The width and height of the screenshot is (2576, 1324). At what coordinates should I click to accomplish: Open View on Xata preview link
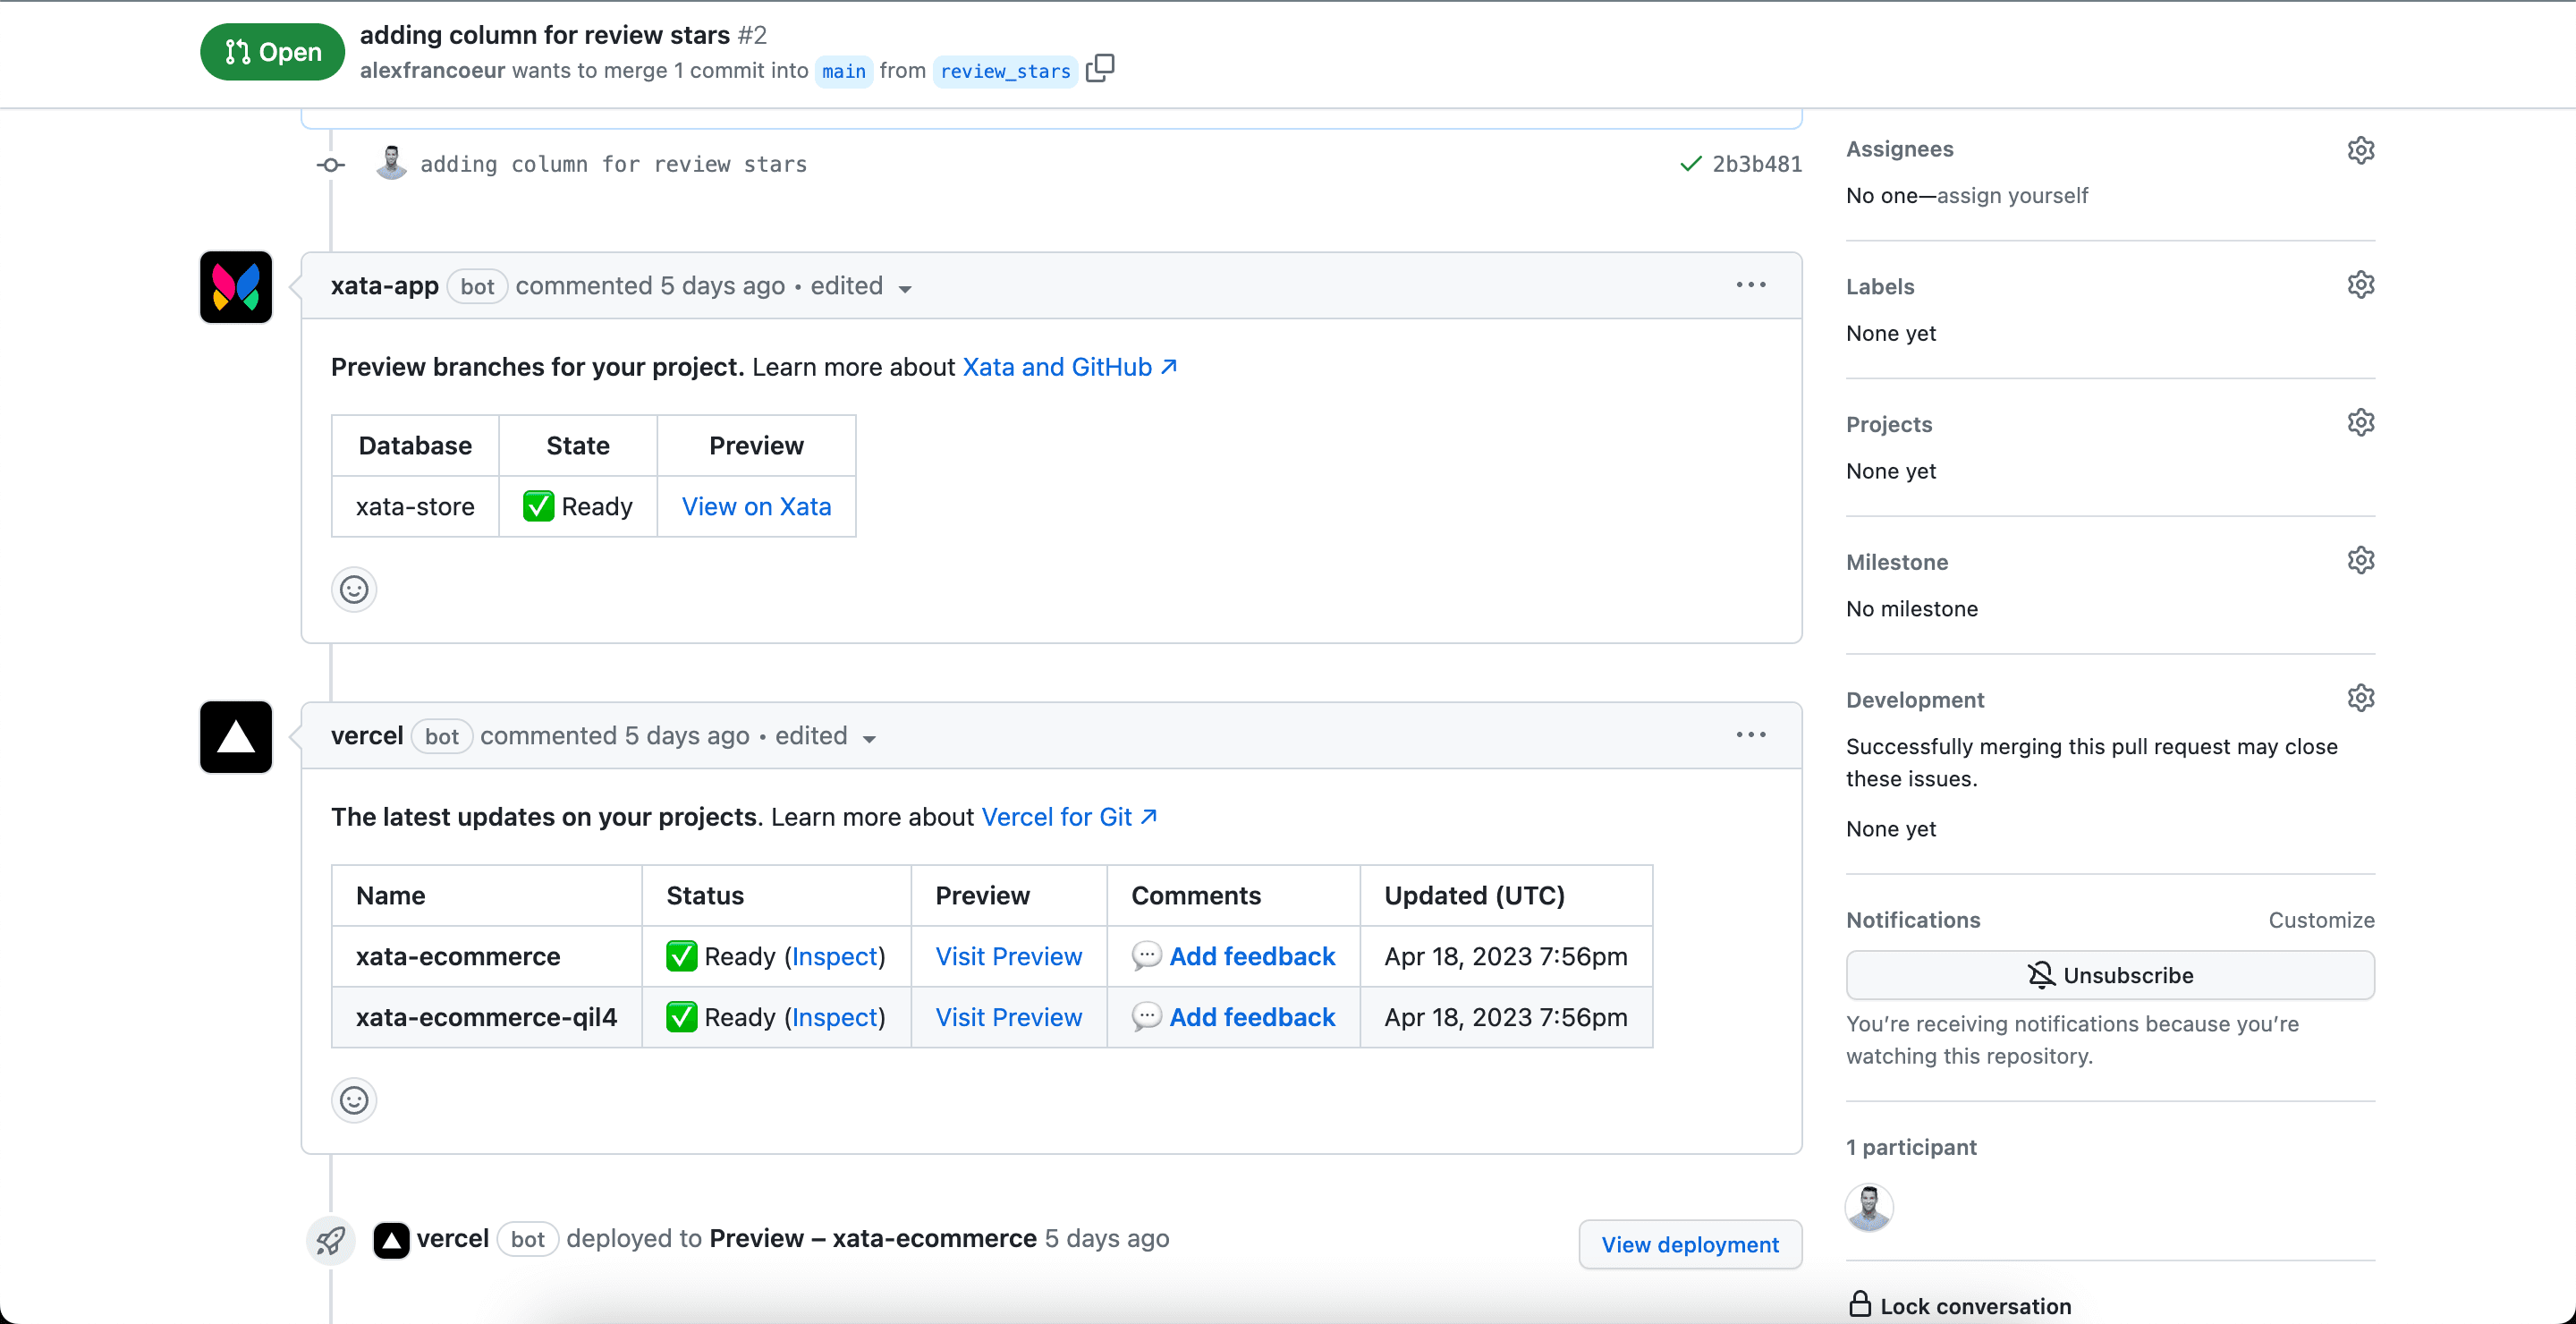click(757, 505)
